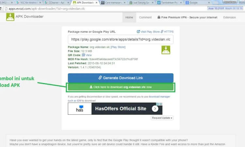Close the Jual Sarung tab

(153, 3)
